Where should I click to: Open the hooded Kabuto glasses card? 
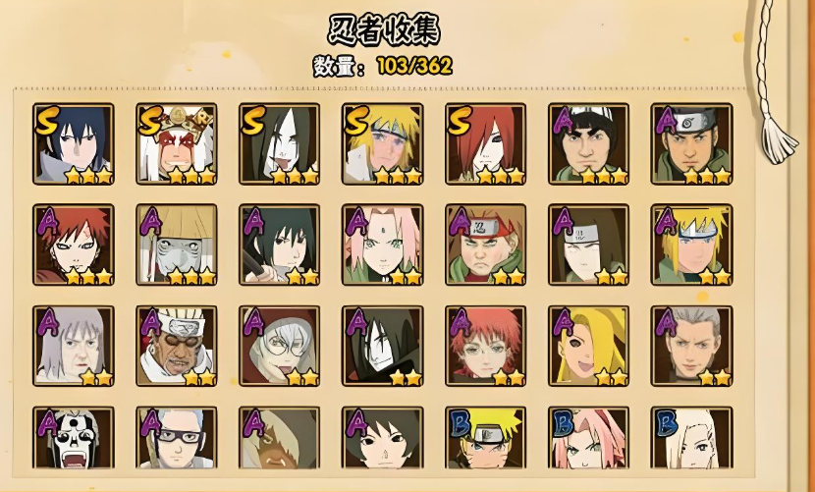pos(280,346)
